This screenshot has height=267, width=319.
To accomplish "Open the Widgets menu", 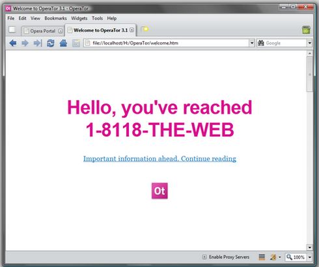I will [x=79, y=18].
